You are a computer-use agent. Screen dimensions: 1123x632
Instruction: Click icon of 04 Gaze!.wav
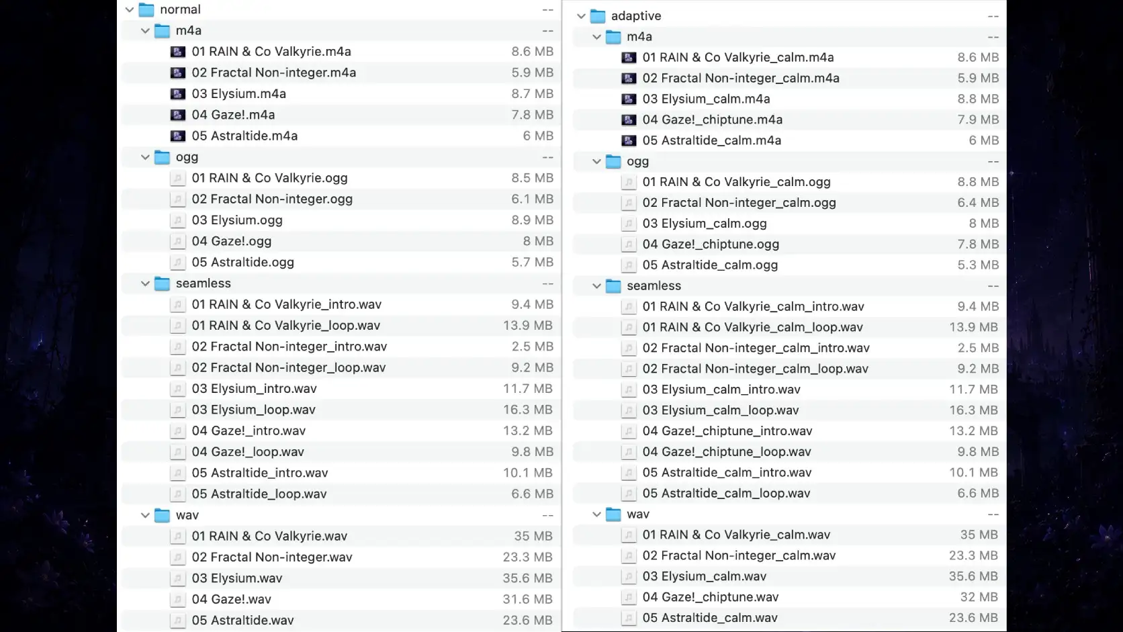coord(177,599)
